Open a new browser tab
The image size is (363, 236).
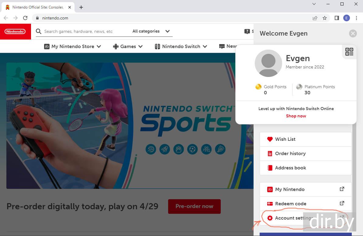click(x=81, y=7)
